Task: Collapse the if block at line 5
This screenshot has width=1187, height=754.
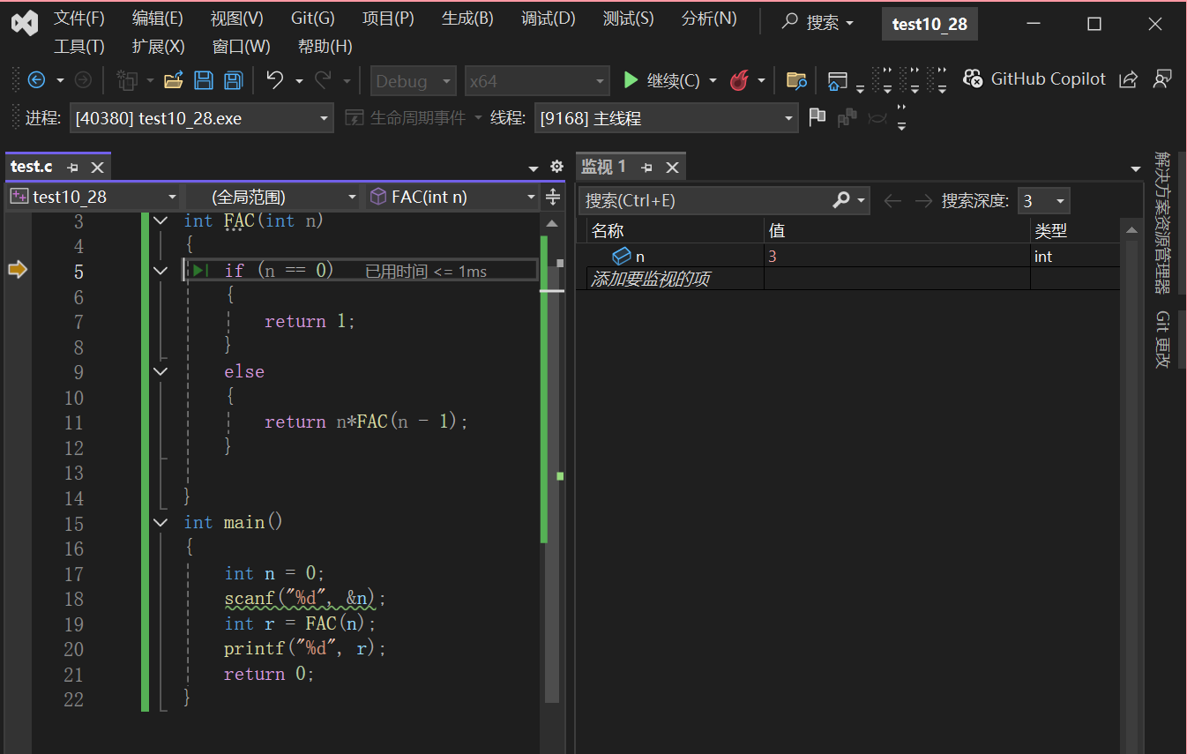Action: pos(161,271)
